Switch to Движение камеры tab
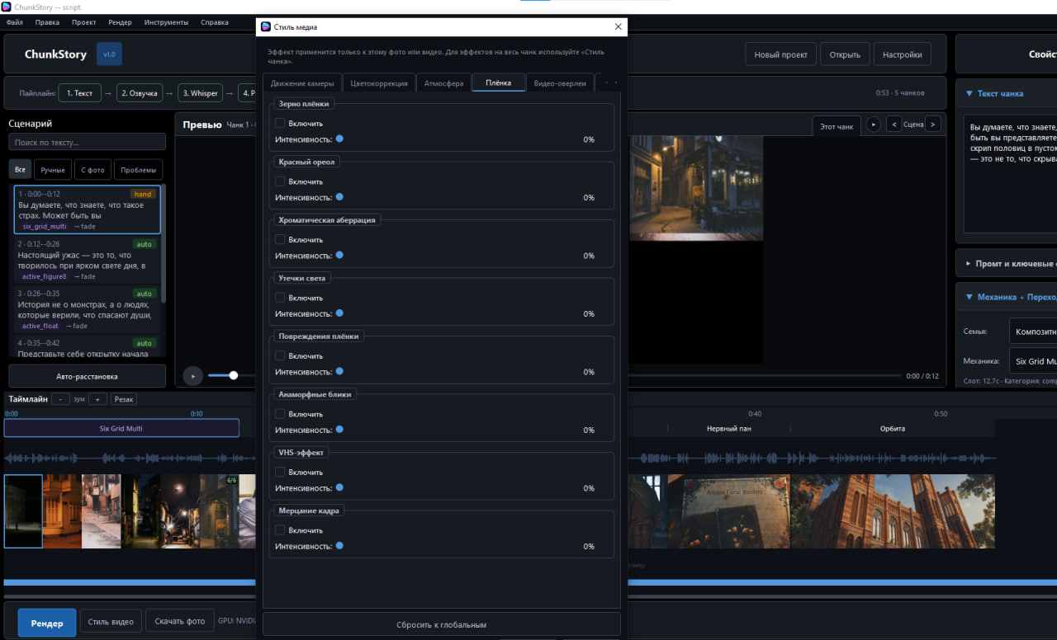Screen dimensions: 1057x640 coord(302,83)
